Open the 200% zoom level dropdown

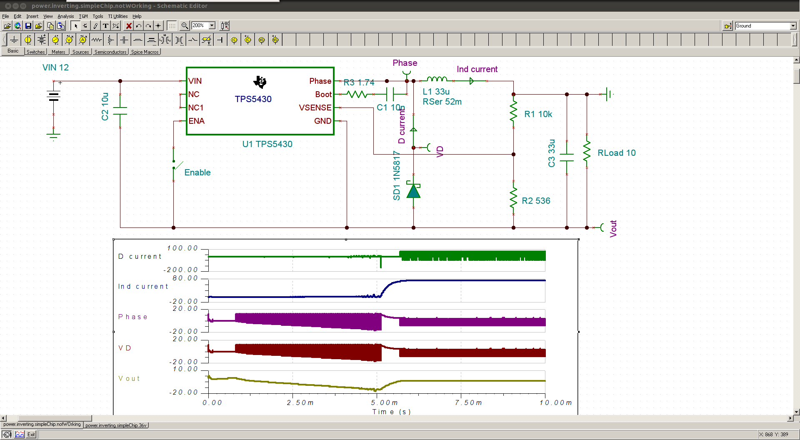coord(212,25)
